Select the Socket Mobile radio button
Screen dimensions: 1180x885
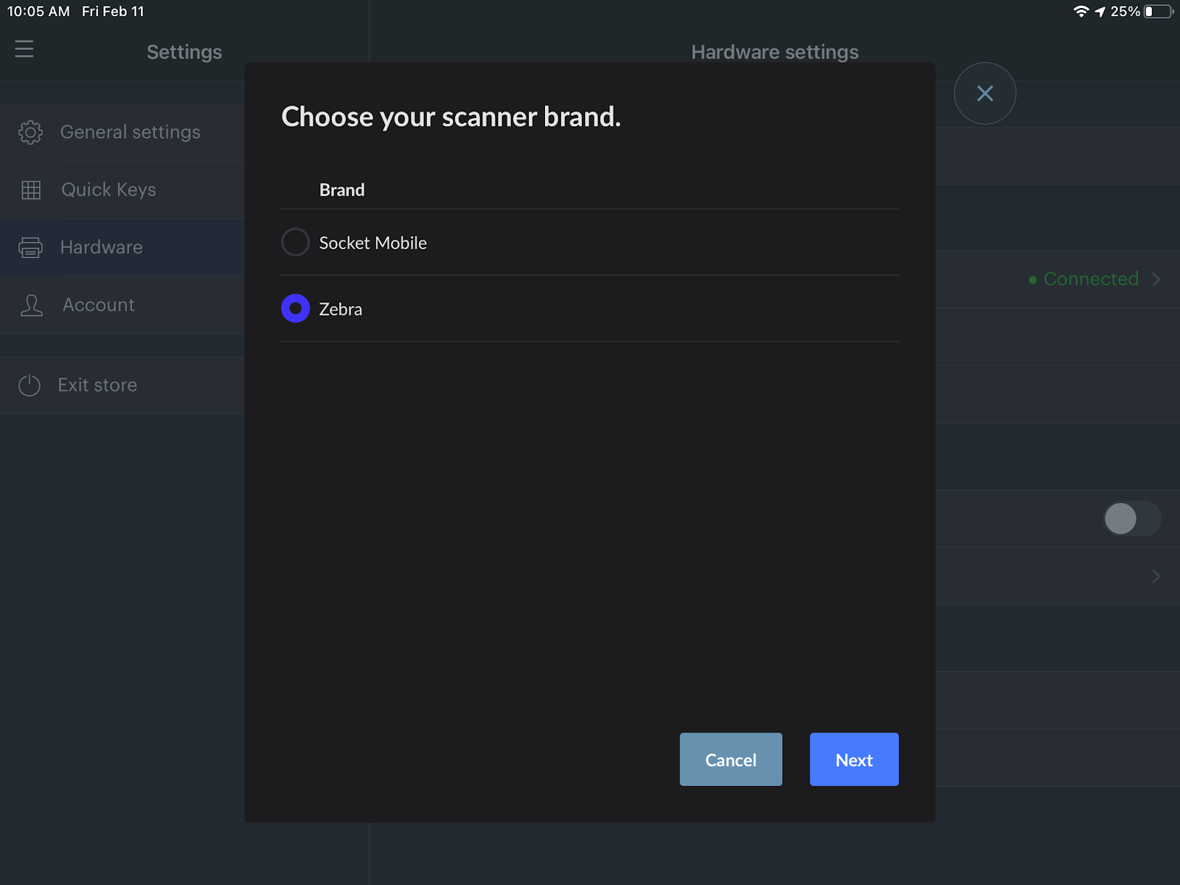[x=296, y=242]
